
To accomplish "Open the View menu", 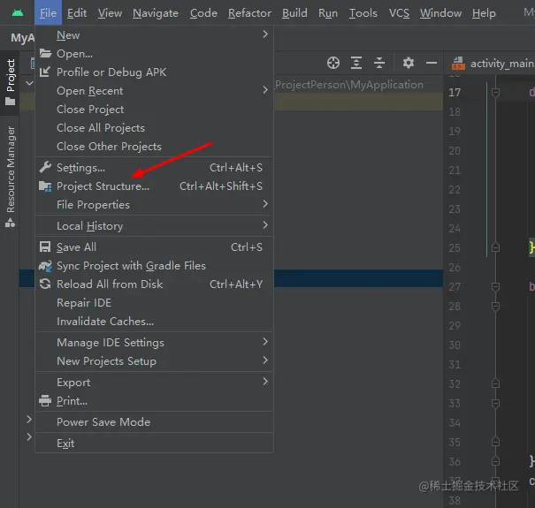I will [x=110, y=13].
